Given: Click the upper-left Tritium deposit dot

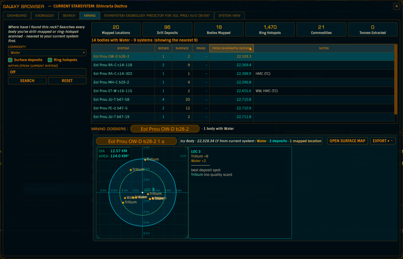Looking at the screenshot, I should [131, 170].
